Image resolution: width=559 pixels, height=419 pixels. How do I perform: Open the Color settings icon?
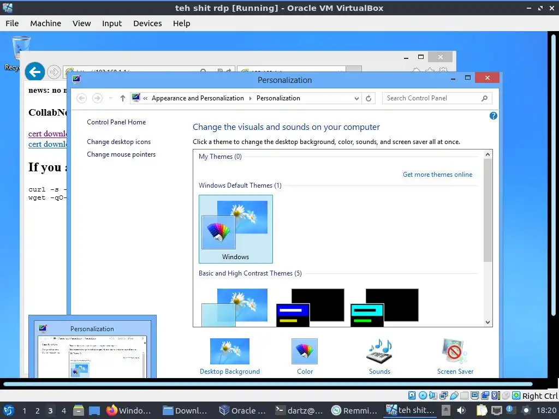click(305, 351)
